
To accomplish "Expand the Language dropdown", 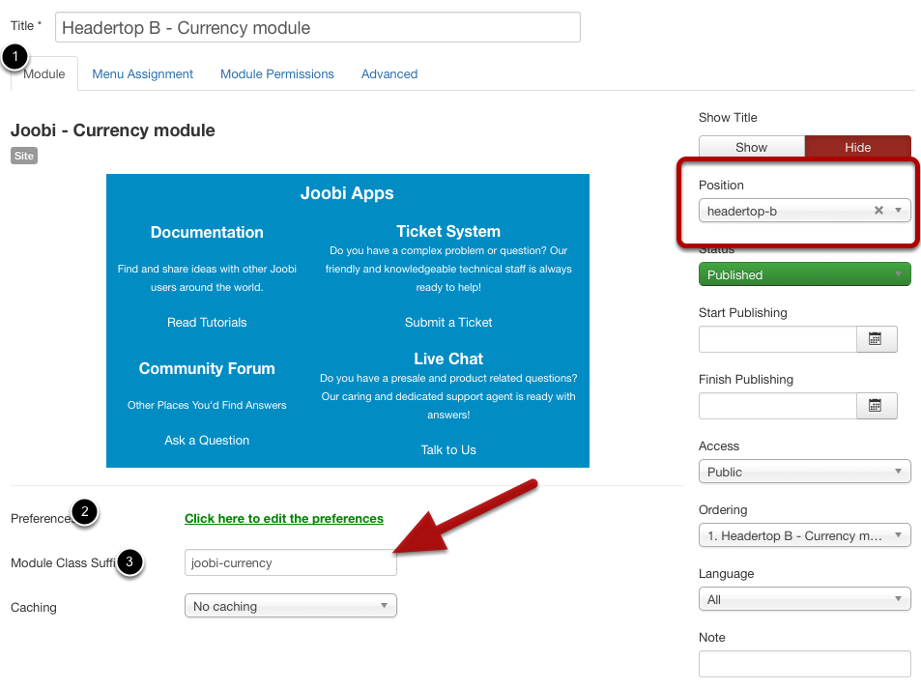I will click(805, 599).
